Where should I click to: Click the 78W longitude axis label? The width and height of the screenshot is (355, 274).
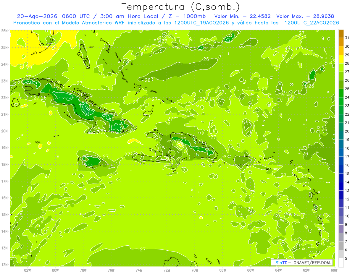click(x=83, y=270)
